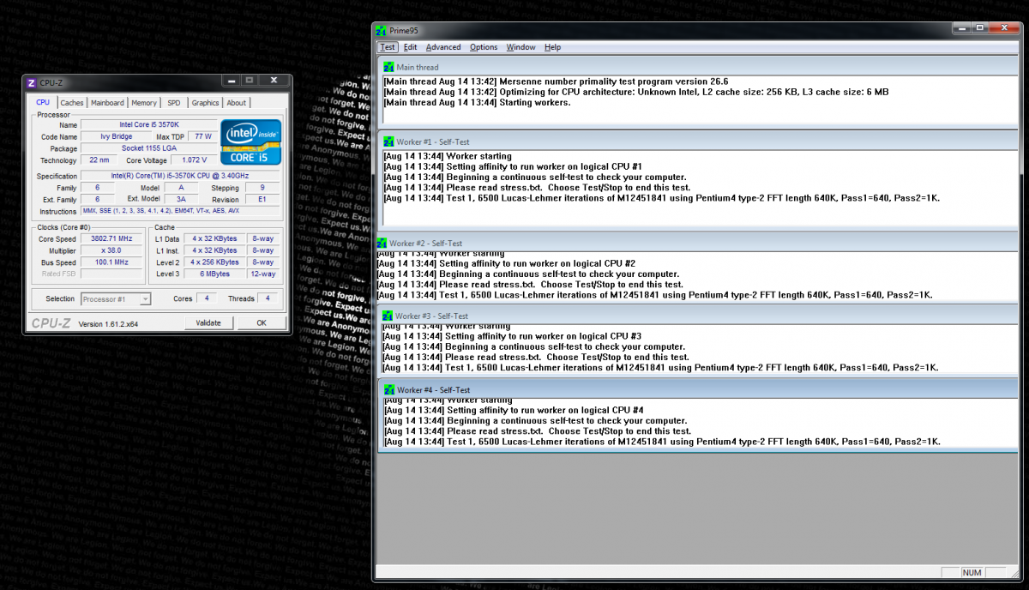Click the Max TDP value '77 W'
The width and height of the screenshot is (1029, 590).
(202, 136)
